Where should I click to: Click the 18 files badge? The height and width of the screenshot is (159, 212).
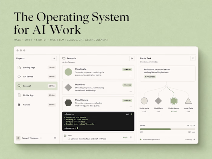tap(52, 77)
